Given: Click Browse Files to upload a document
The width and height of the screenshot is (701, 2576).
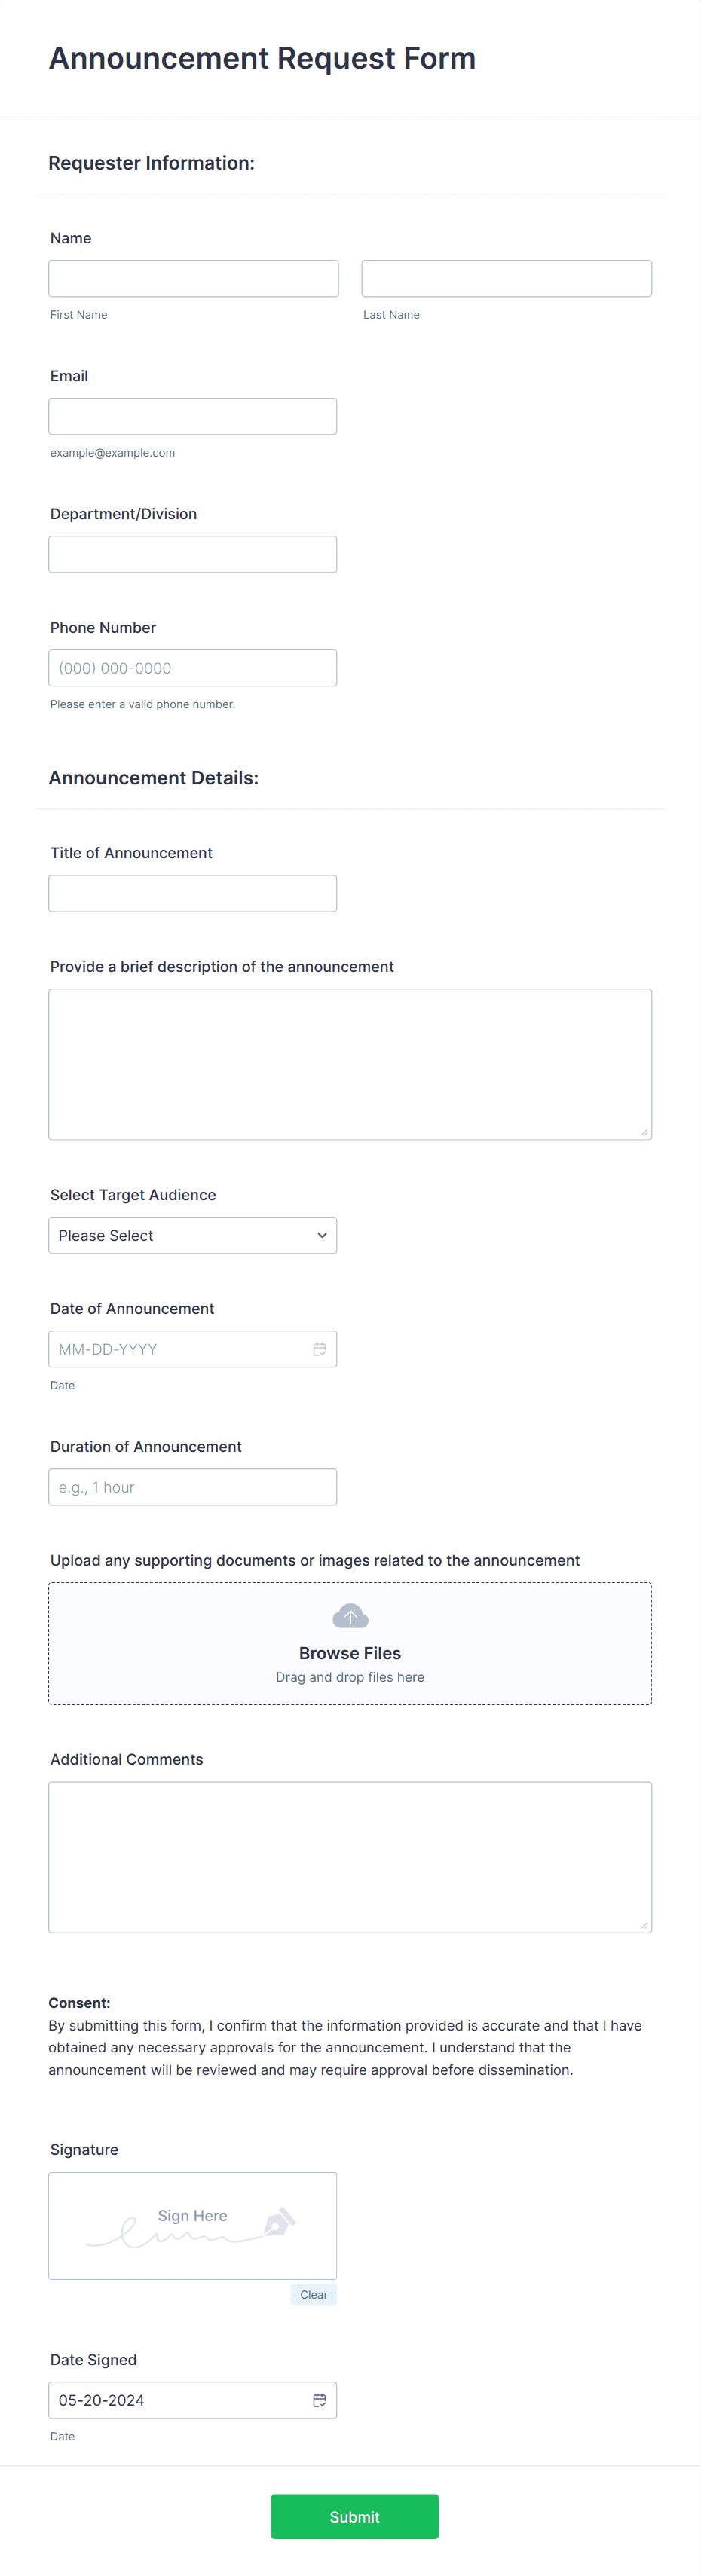Looking at the screenshot, I should click(350, 1652).
